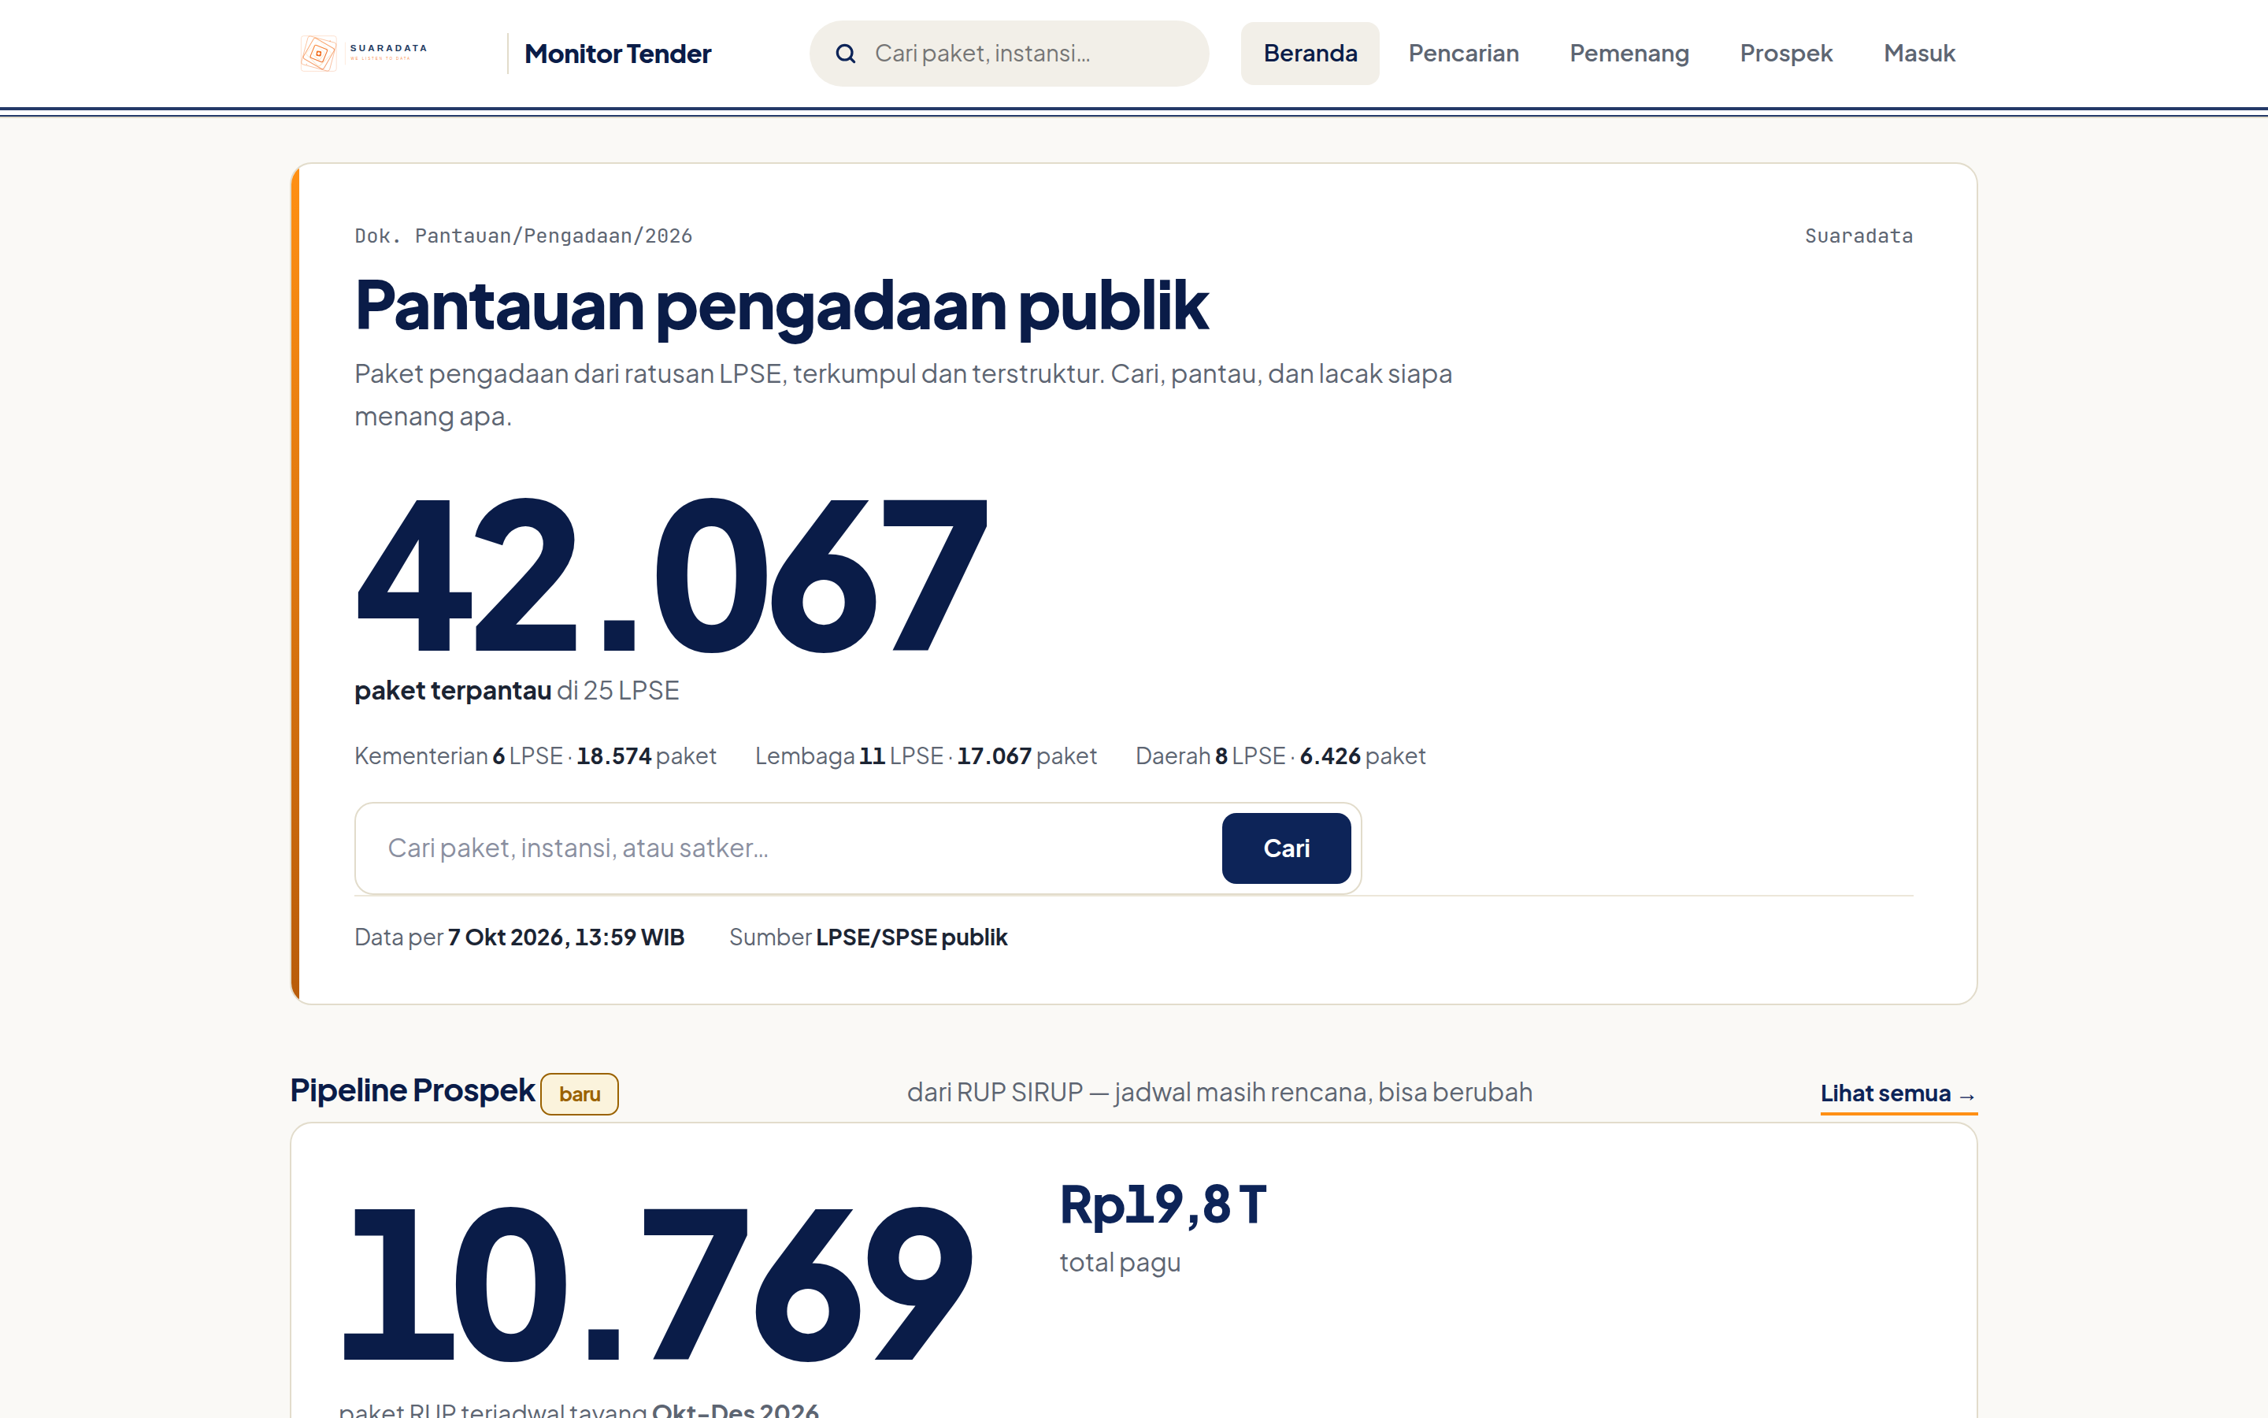This screenshot has height=1418, width=2268.
Task: Hit the Cari button
Action: pos(1286,848)
